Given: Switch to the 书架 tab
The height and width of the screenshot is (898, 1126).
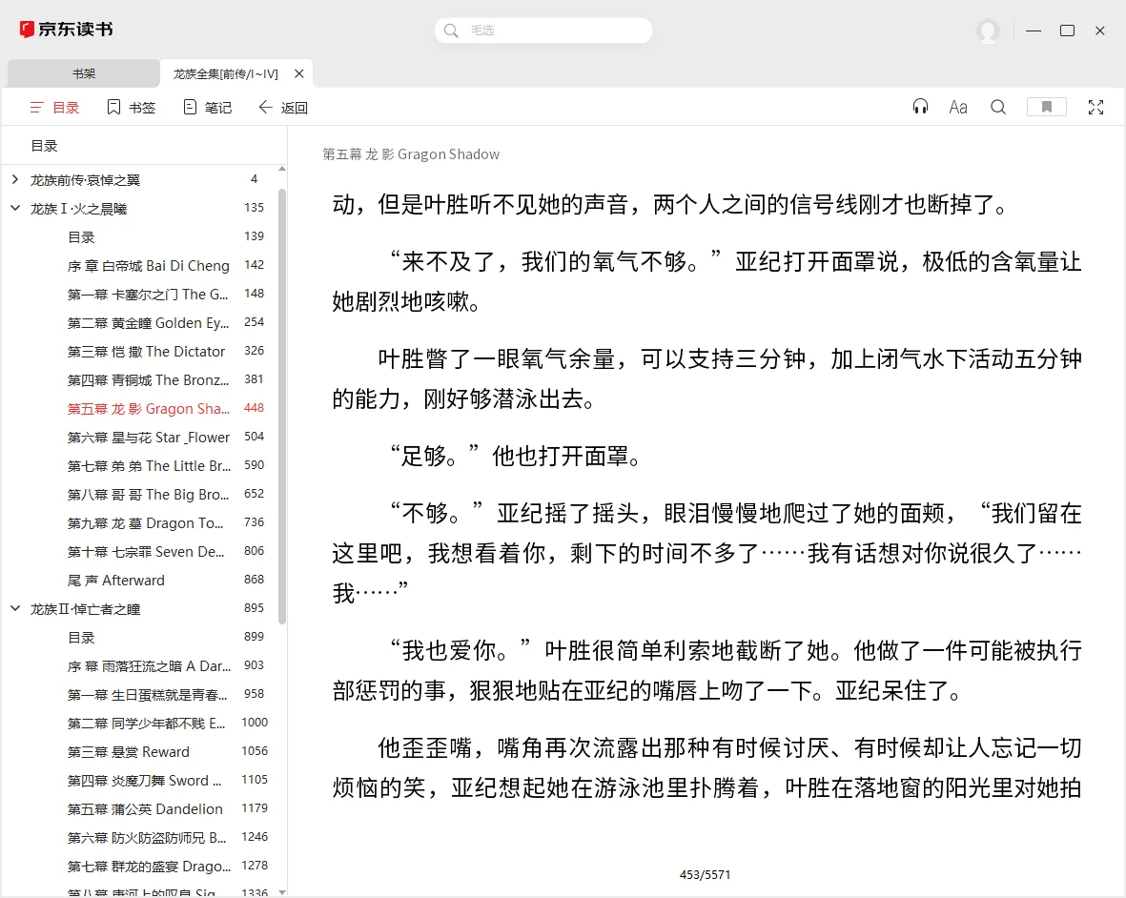Looking at the screenshot, I should 83,73.
